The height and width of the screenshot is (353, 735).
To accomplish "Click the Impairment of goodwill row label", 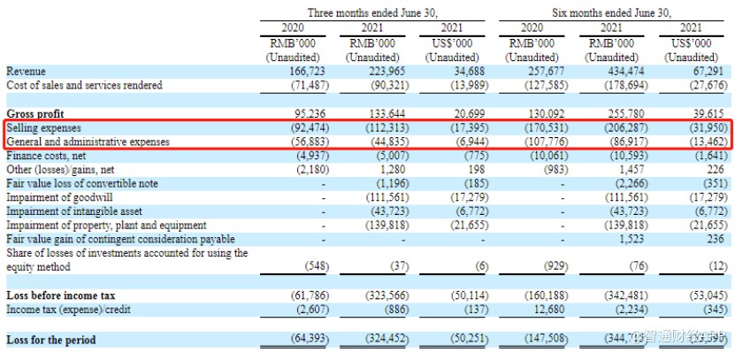I will 59,197.
